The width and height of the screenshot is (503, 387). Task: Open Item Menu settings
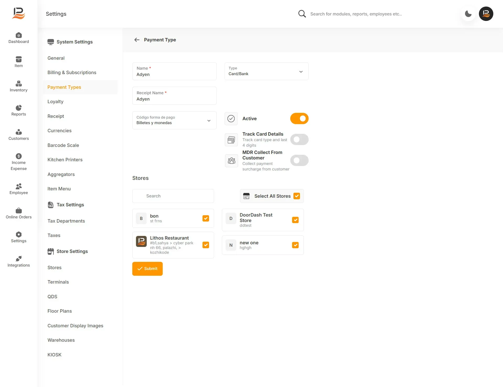tap(59, 189)
